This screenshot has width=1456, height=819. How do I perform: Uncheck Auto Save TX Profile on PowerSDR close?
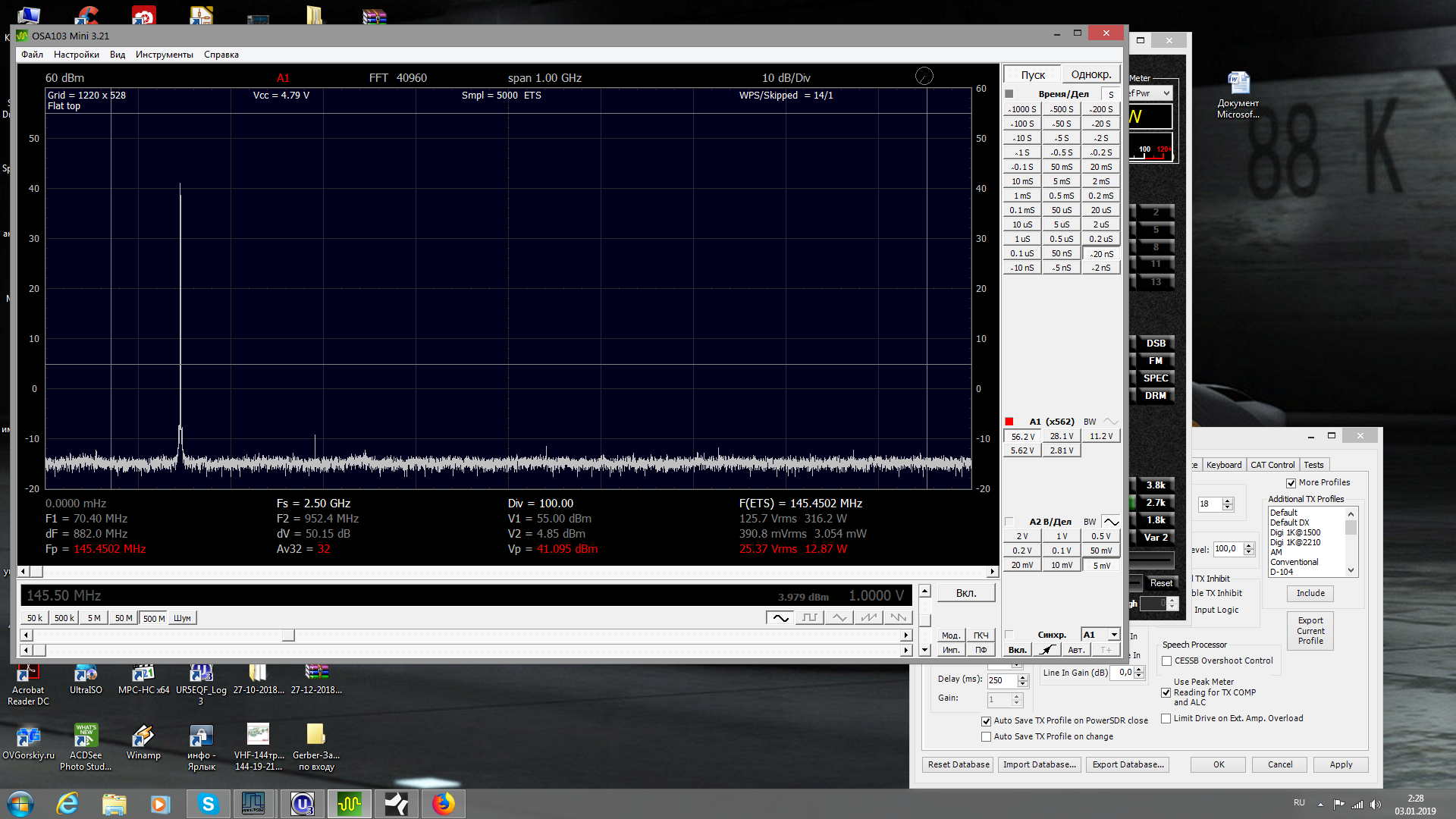[987, 721]
